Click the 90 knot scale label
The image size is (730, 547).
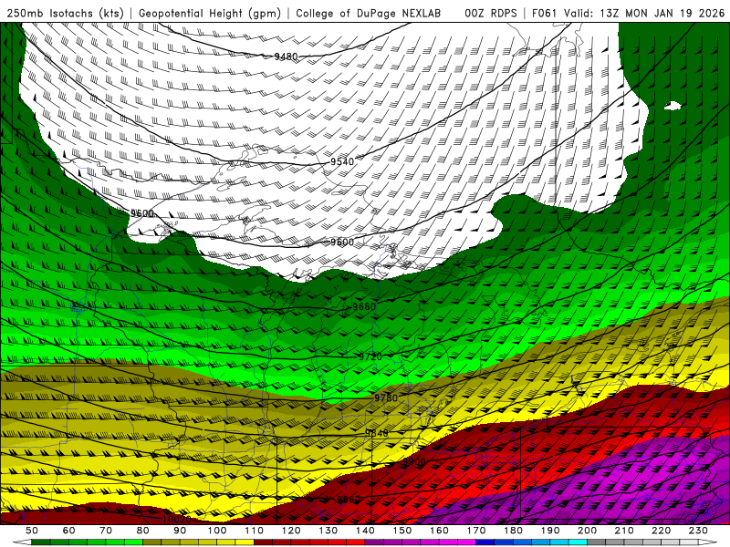pos(180,531)
